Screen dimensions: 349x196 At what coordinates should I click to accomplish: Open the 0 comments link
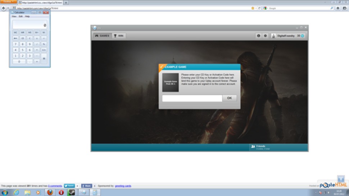pyautogui.click(x=55, y=186)
